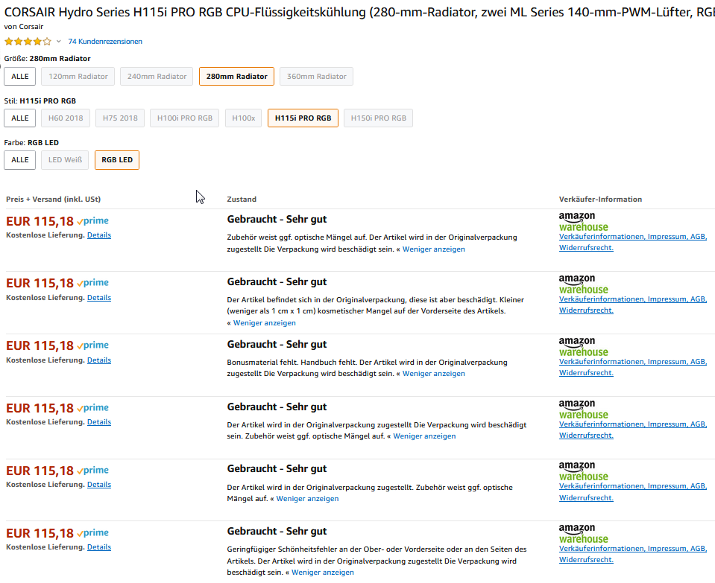Open Widerrufsrecht link of the sixth offer
715x583 pixels.
(x=586, y=560)
